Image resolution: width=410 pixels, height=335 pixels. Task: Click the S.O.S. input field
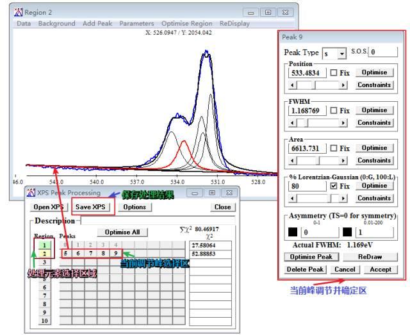coord(383,52)
